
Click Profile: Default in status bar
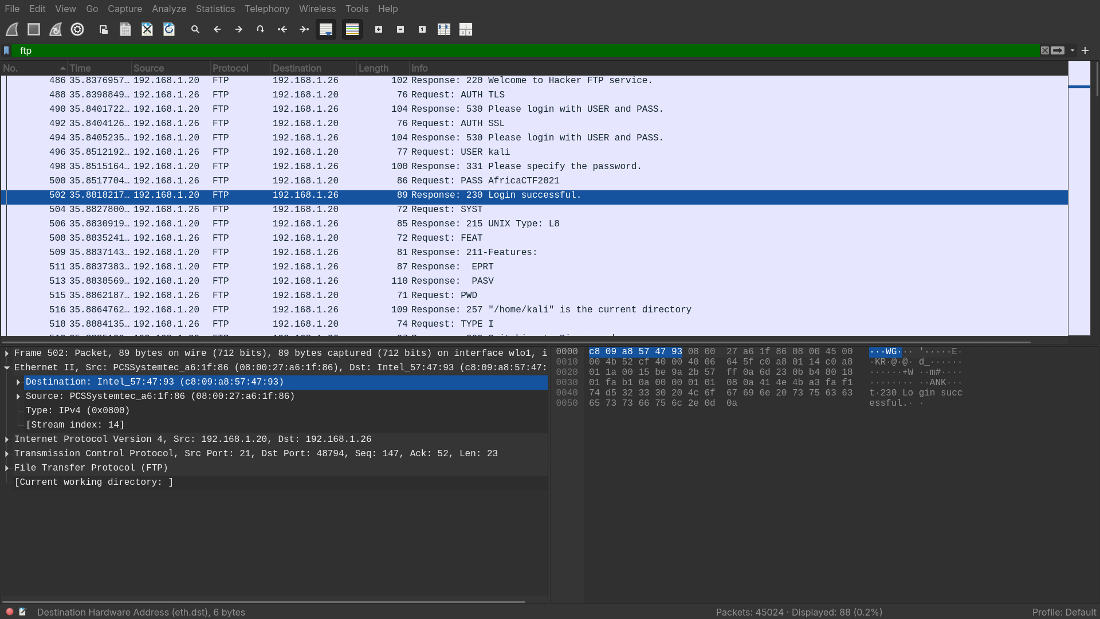1064,612
